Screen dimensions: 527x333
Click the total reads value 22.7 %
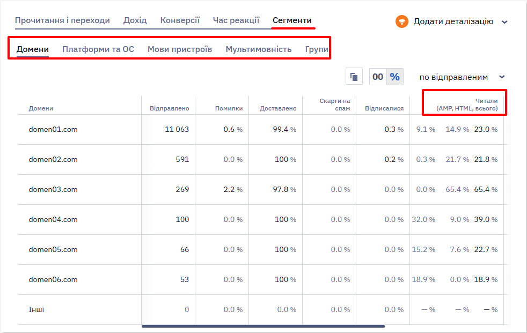pyautogui.click(x=486, y=250)
